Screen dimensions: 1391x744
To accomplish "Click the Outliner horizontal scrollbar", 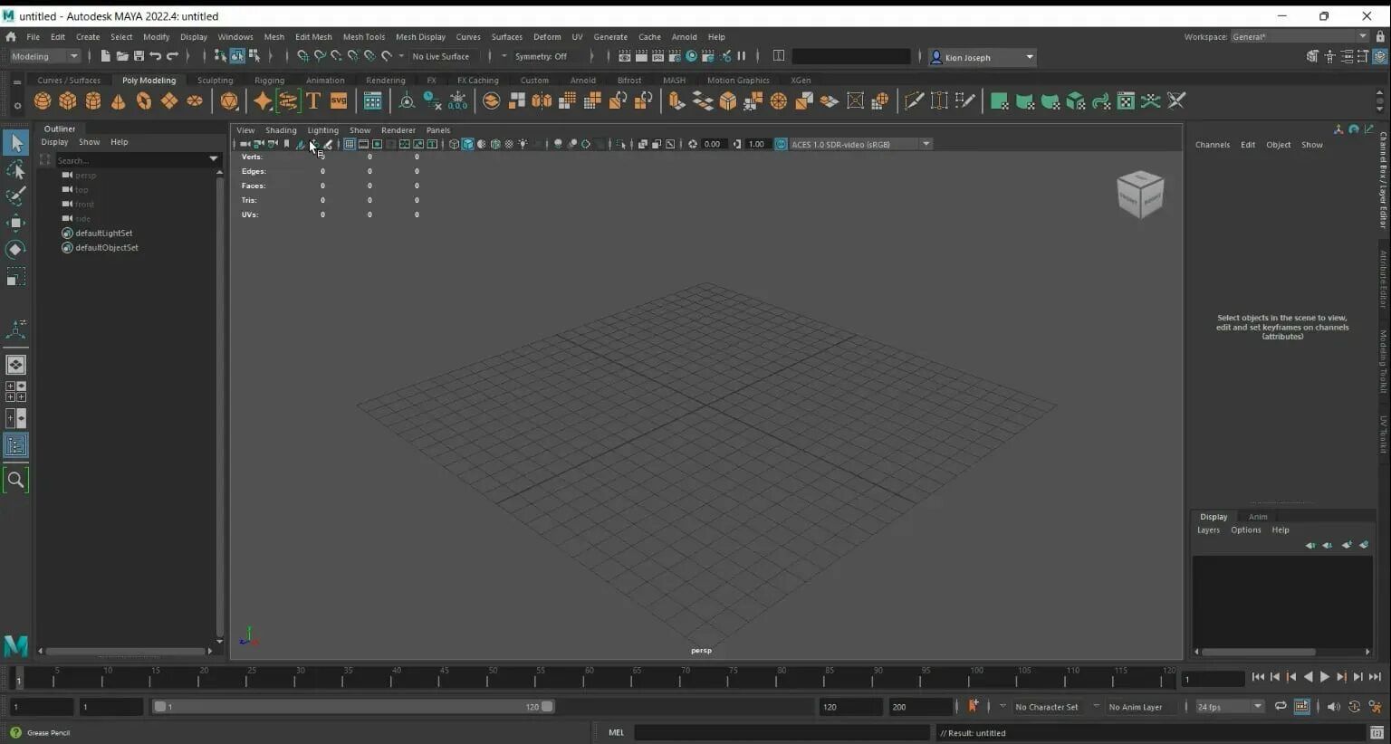I will click(x=126, y=651).
